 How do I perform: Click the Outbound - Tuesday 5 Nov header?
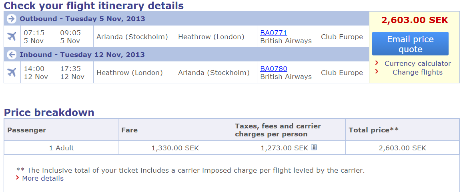tap(82, 19)
